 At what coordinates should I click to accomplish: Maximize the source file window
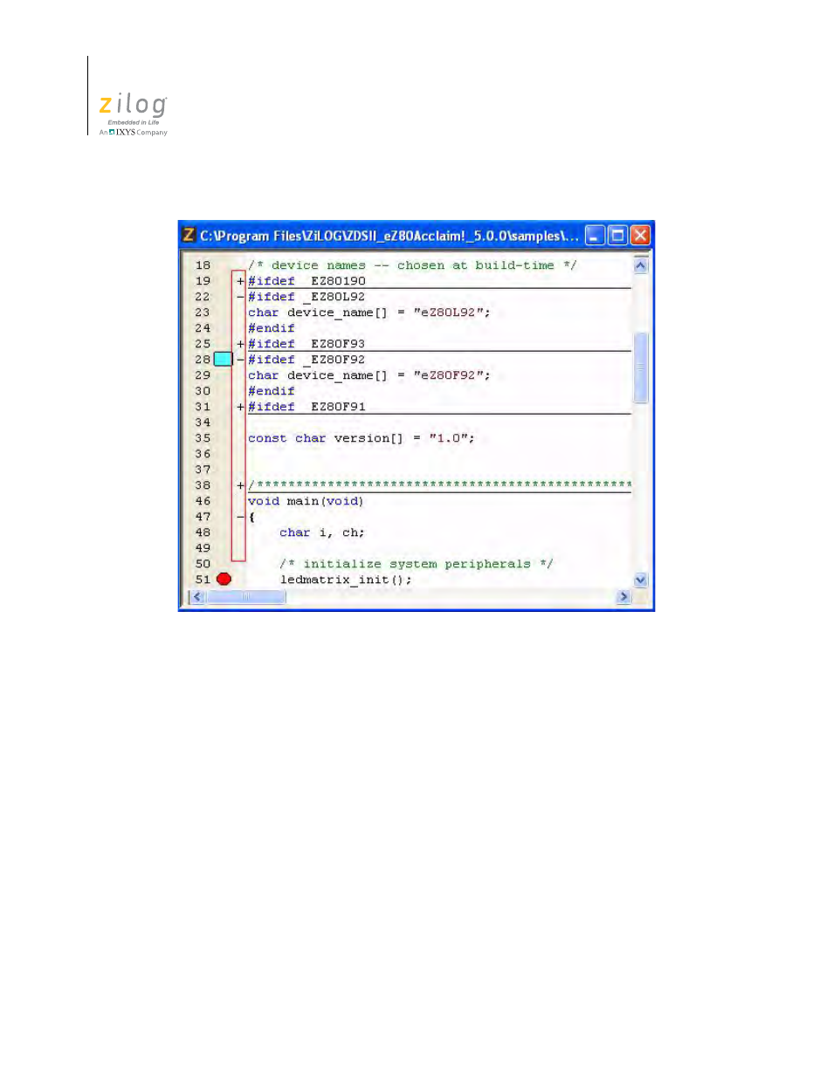coord(617,235)
